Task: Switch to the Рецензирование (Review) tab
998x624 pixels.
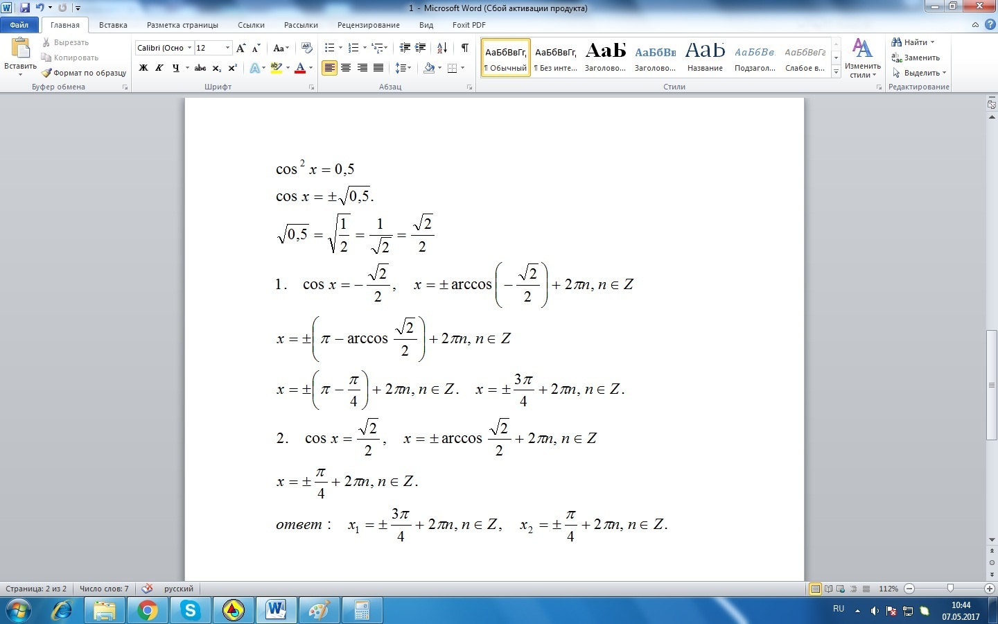Action: [x=369, y=25]
